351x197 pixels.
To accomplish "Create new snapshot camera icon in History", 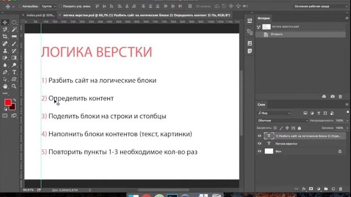I will click(332, 96).
